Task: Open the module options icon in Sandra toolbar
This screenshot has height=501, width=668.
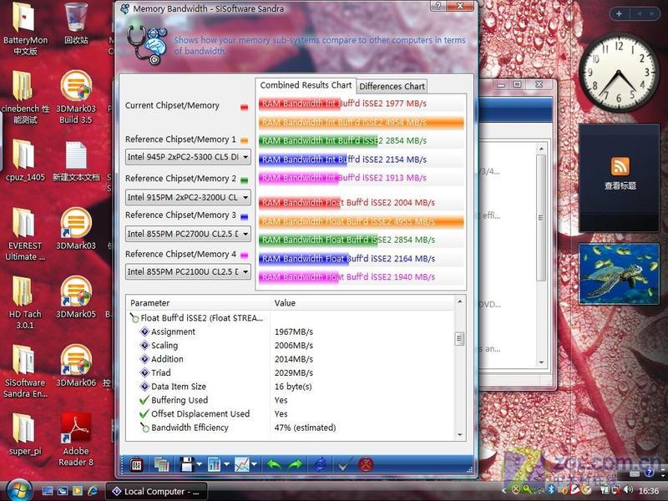Action: tap(136, 465)
